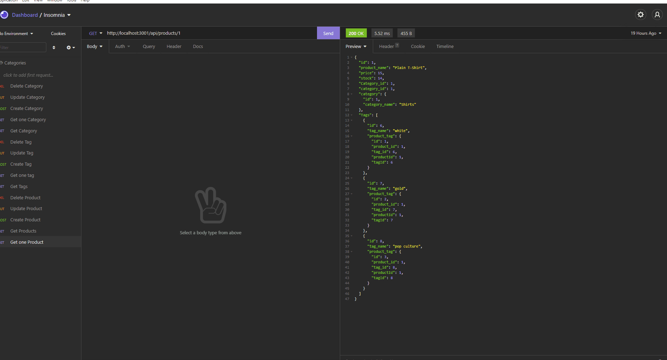The image size is (667, 360).
Task: Open the Auth type dropdown
Action: (122, 46)
